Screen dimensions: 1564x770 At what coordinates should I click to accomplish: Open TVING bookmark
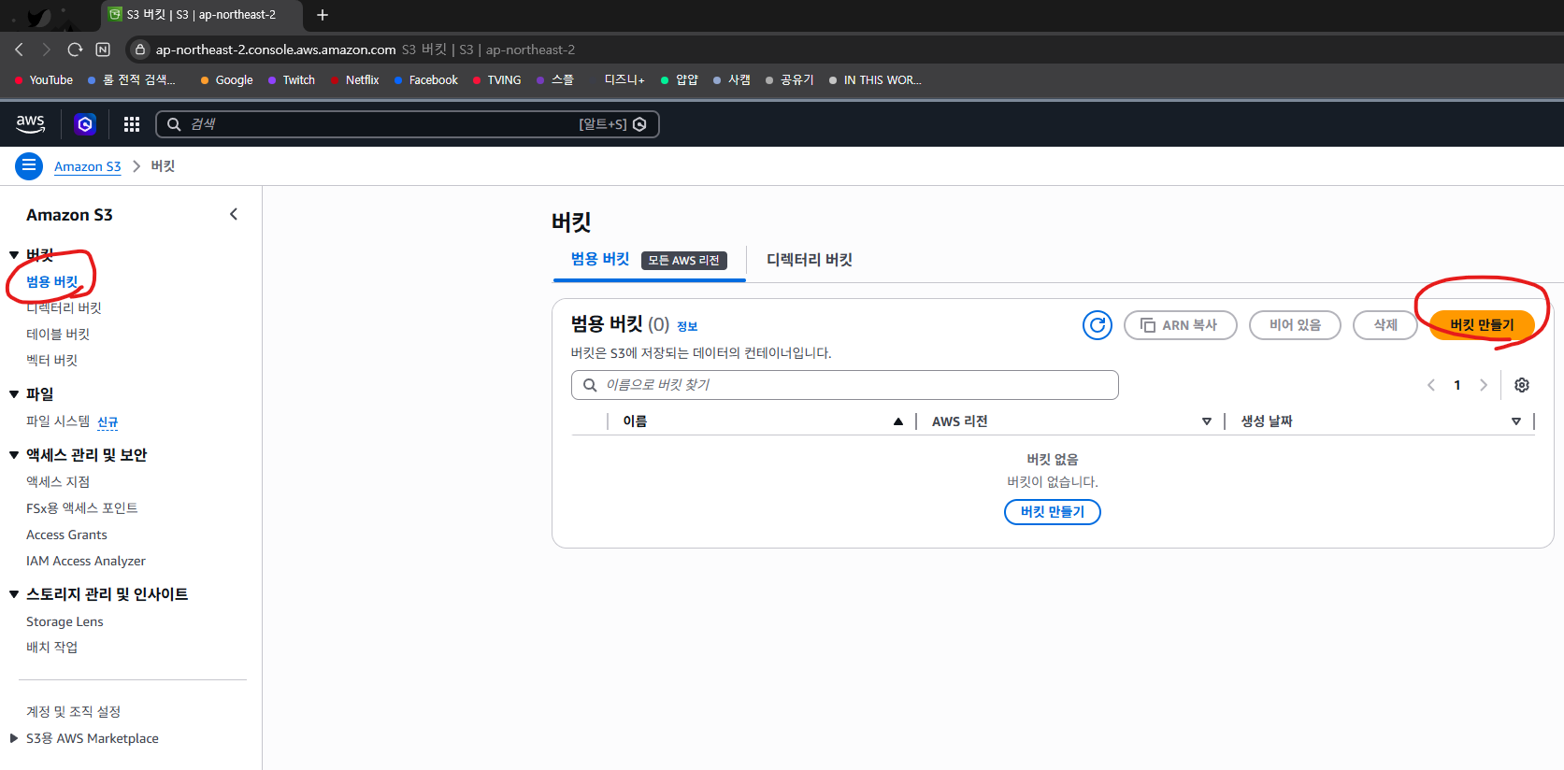pyautogui.click(x=497, y=80)
